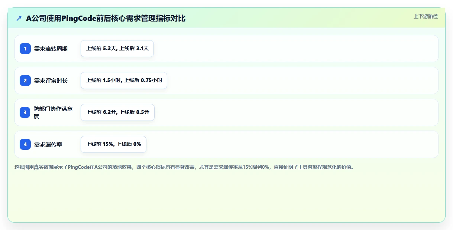
Task: Select the 跨部门协作满意度 label
Action: pyautogui.click(x=54, y=112)
